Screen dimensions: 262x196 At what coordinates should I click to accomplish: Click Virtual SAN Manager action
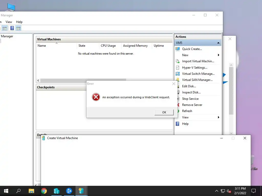click(x=197, y=80)
